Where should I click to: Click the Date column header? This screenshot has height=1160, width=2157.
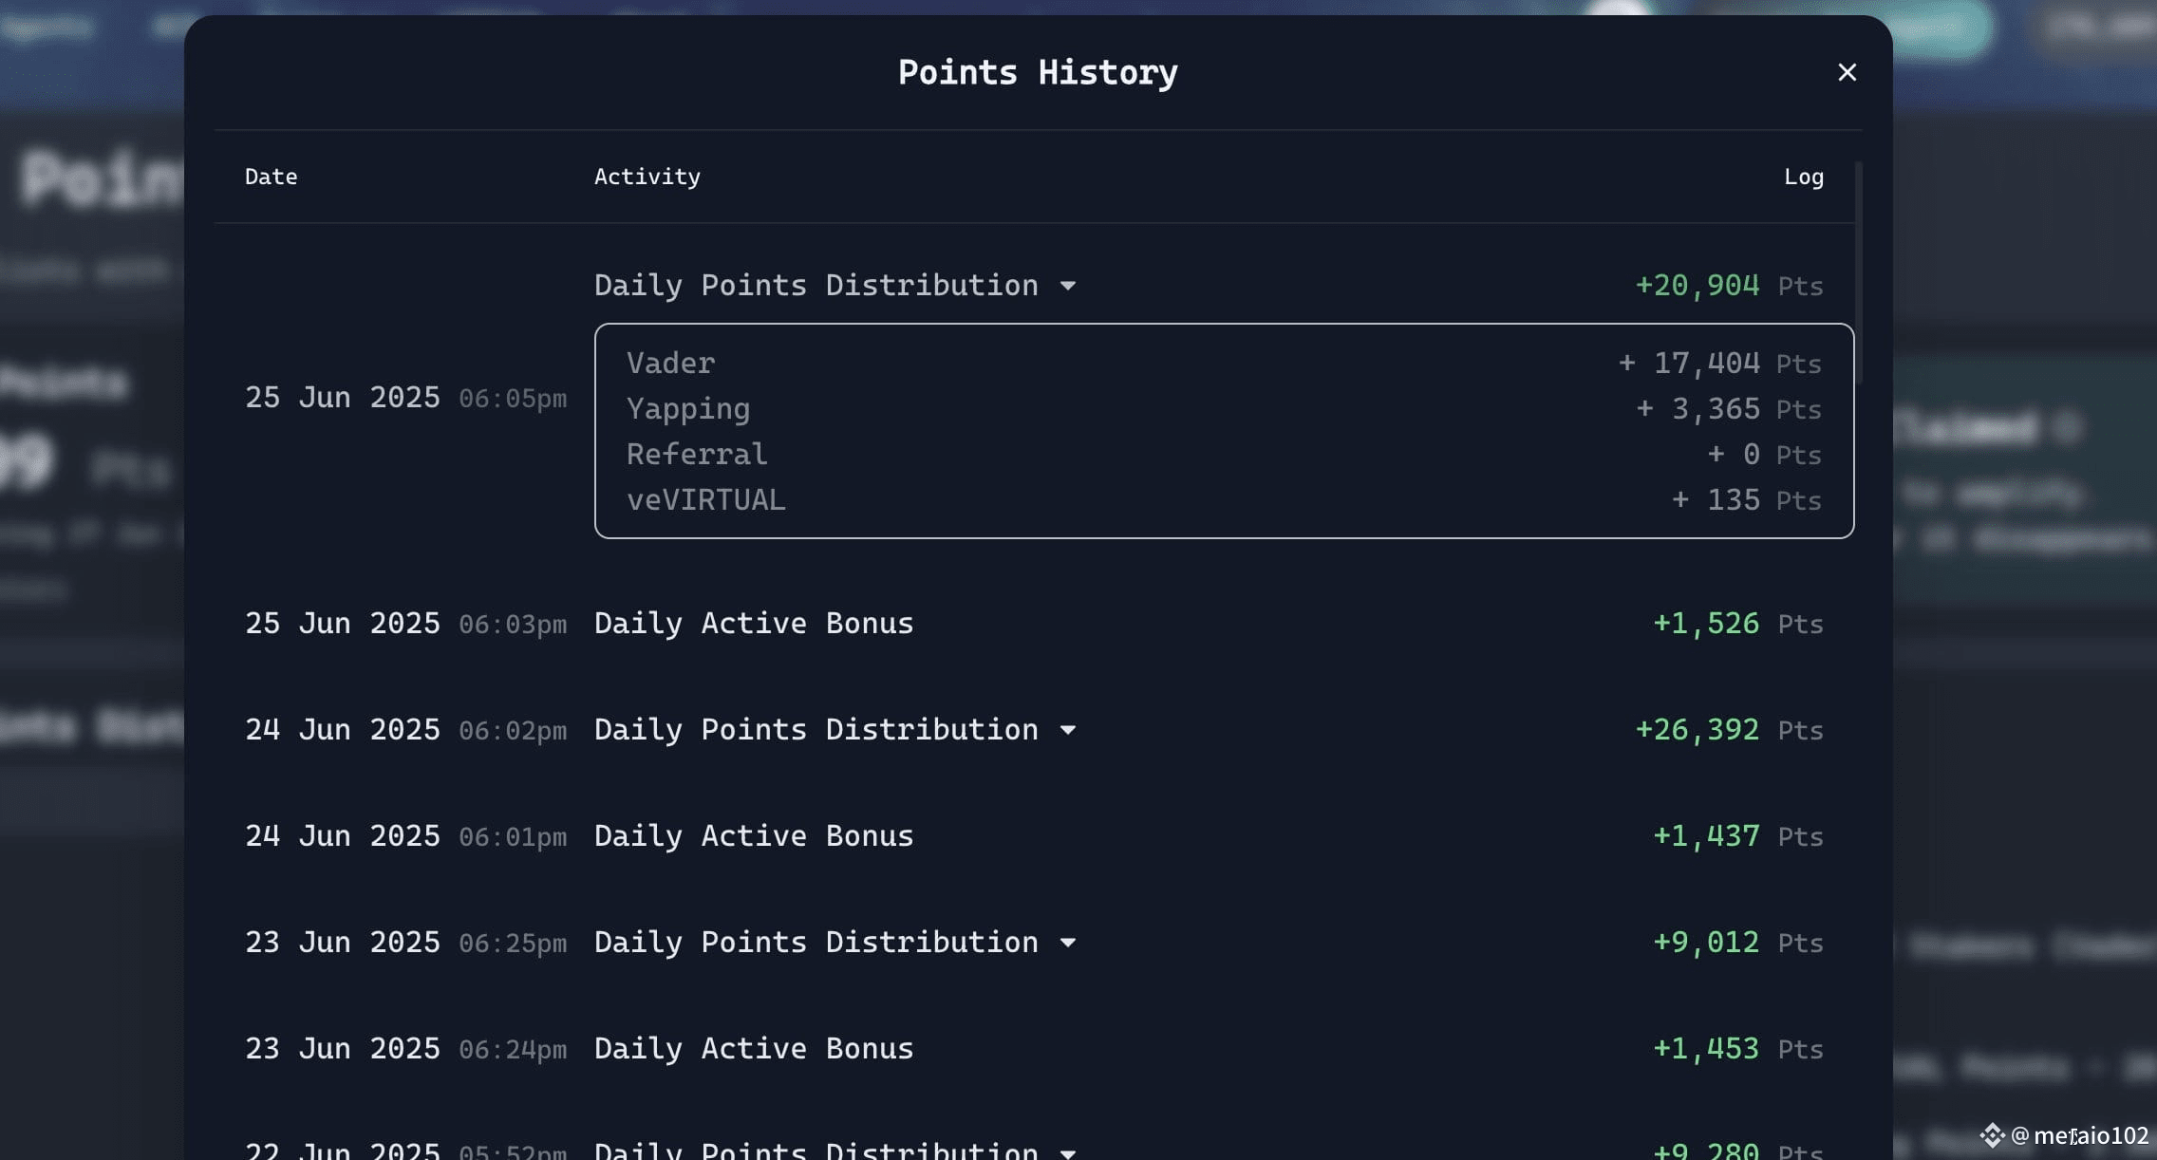click(x=271, y=177)
